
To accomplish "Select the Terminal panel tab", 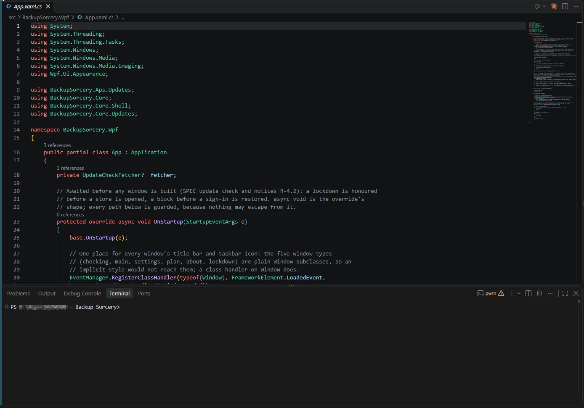I will (119, 293).
